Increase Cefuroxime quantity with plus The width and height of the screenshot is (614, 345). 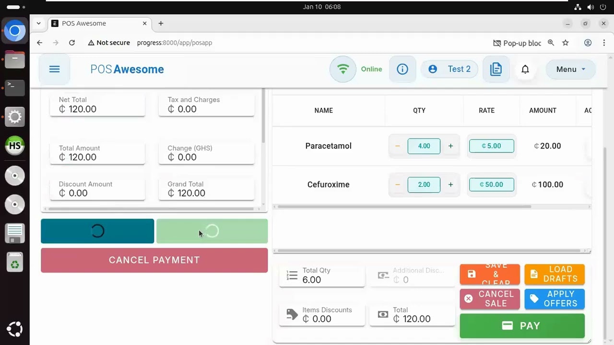click(x=450, y=184)
